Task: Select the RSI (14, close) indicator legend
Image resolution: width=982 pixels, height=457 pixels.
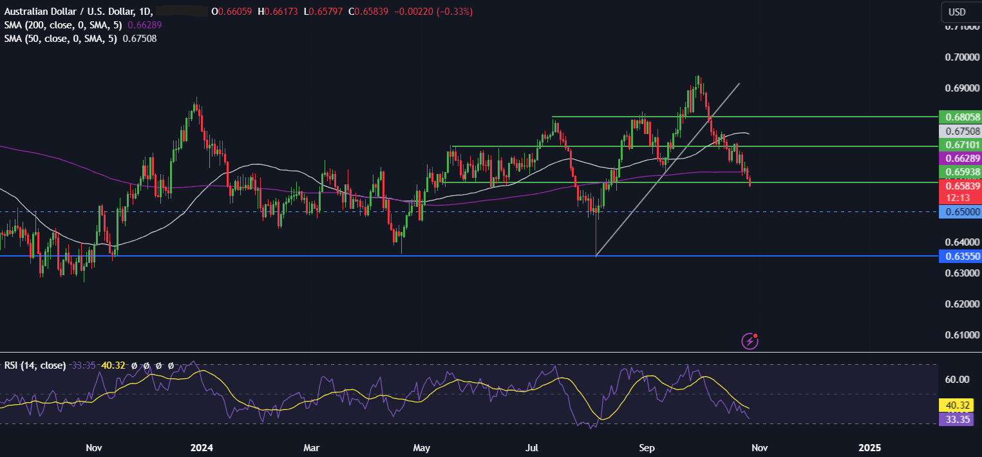Action: (x=35, y=365)
